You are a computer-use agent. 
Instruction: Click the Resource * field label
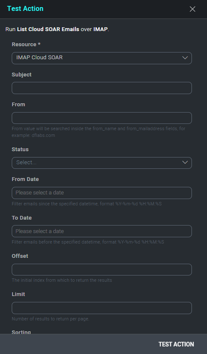click(26, 44)
